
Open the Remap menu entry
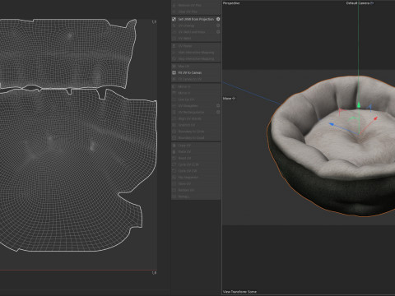point(196,197)
